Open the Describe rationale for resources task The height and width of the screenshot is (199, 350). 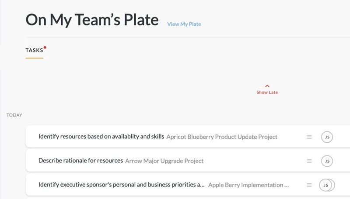pyautogui.click(x=80, y=161)
